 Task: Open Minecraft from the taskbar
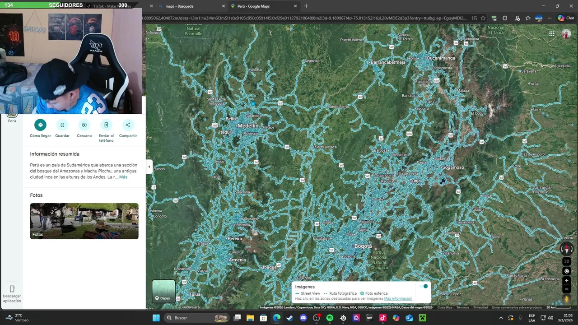[x=423, y=318]
